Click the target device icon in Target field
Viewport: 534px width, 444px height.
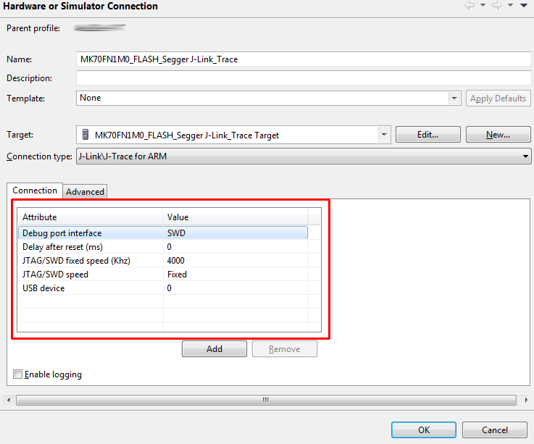pyautogui.click(x=85, y=135)
